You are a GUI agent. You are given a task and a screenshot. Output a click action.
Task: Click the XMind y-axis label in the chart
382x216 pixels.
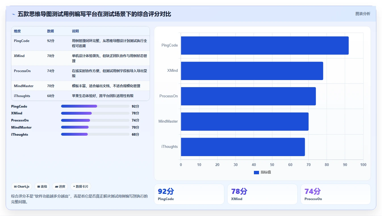172,71
